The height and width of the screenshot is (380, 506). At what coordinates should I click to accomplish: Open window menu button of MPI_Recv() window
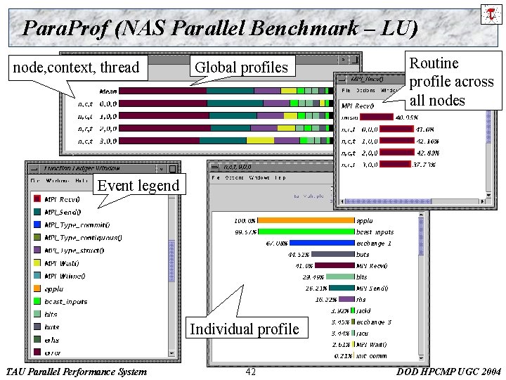pos(342,79)
